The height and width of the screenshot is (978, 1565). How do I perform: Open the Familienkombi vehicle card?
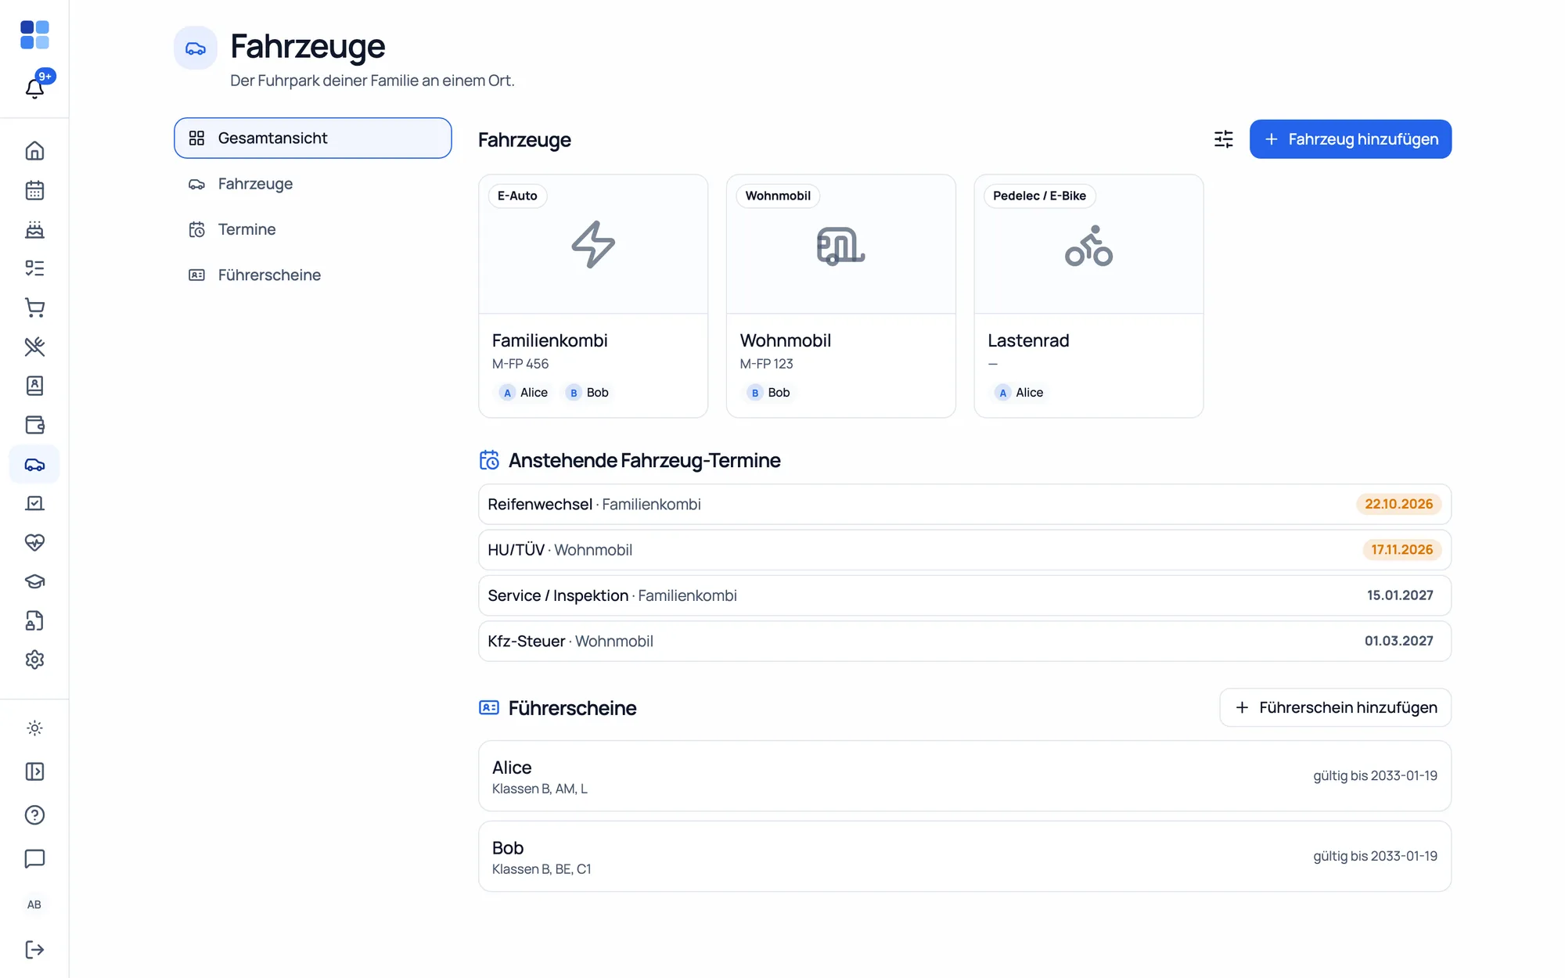pos(593,296)
